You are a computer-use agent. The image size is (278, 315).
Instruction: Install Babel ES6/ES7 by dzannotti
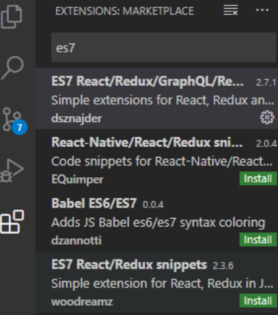point(258,240)
